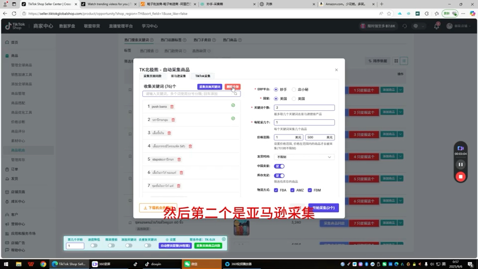Switch to 亚马逊采集 tab
The width and height of the screenshot is (478, 269).
[x=178, y=76]
